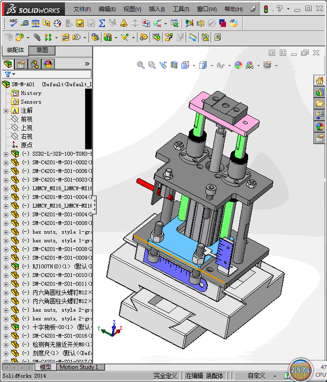Open the ConfigurationManager tab icon
Viewport: 327px width, 382px height.
point(35,64)
